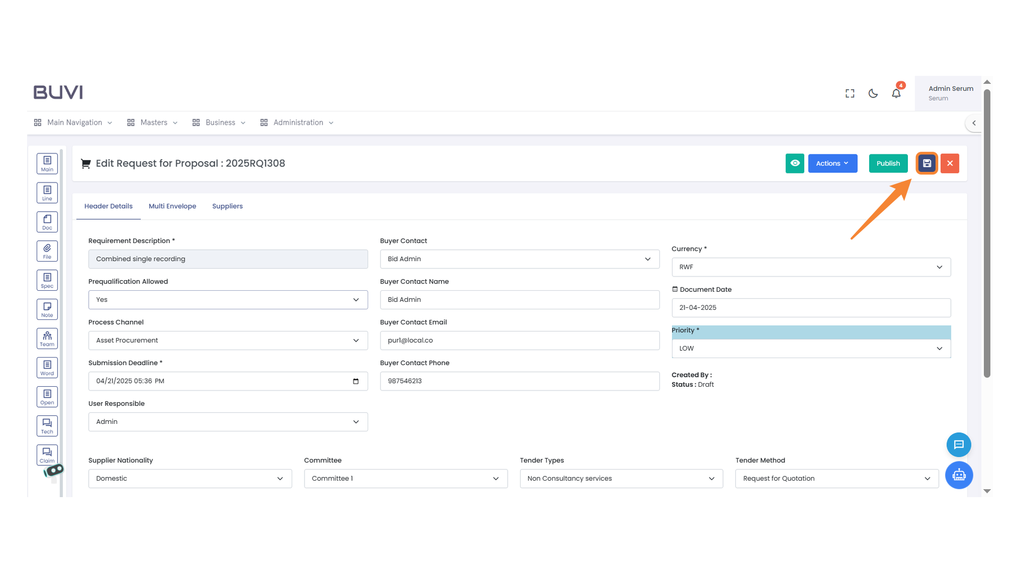Click the red close X button
1020x573 pixels.
coord(950,163)
